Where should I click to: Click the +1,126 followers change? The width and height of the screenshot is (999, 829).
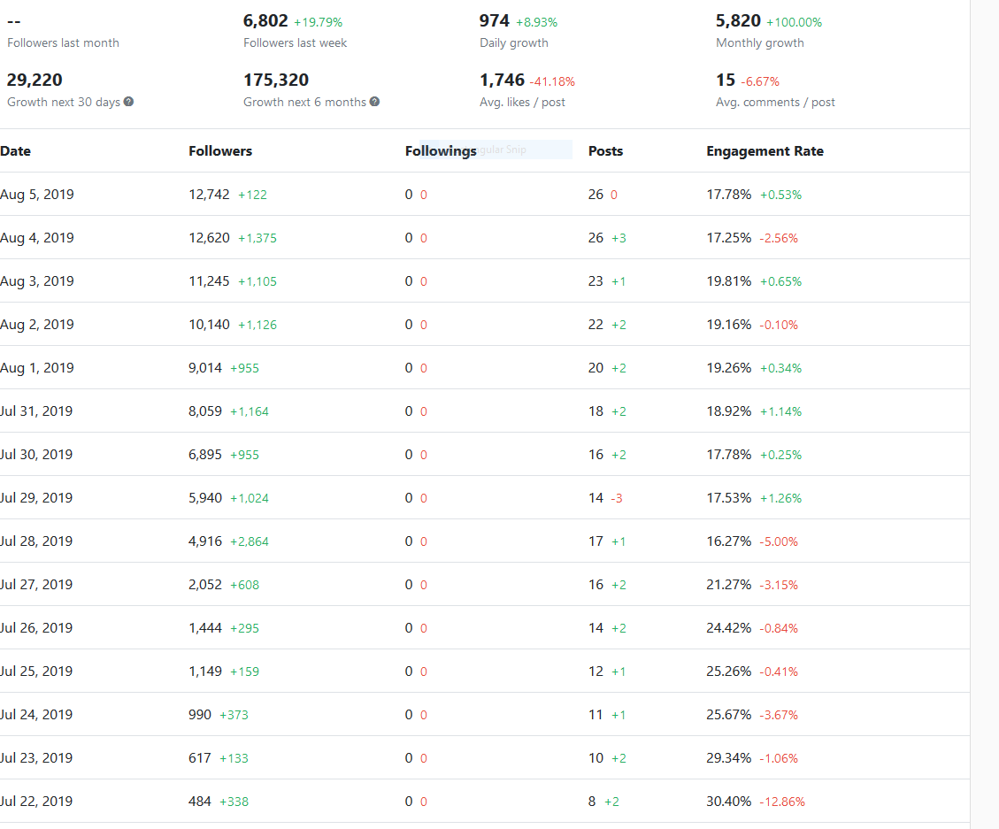tap(257, 325)
